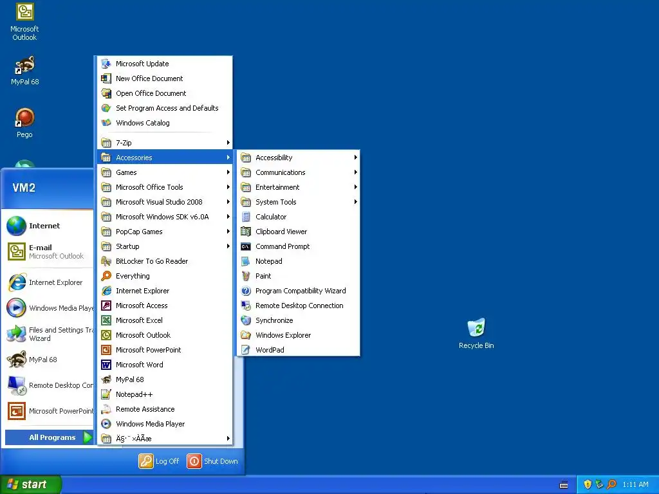Click the Paint brush cup icon
Viewport: 659px width, 494px height.
[x=246, y=276]
